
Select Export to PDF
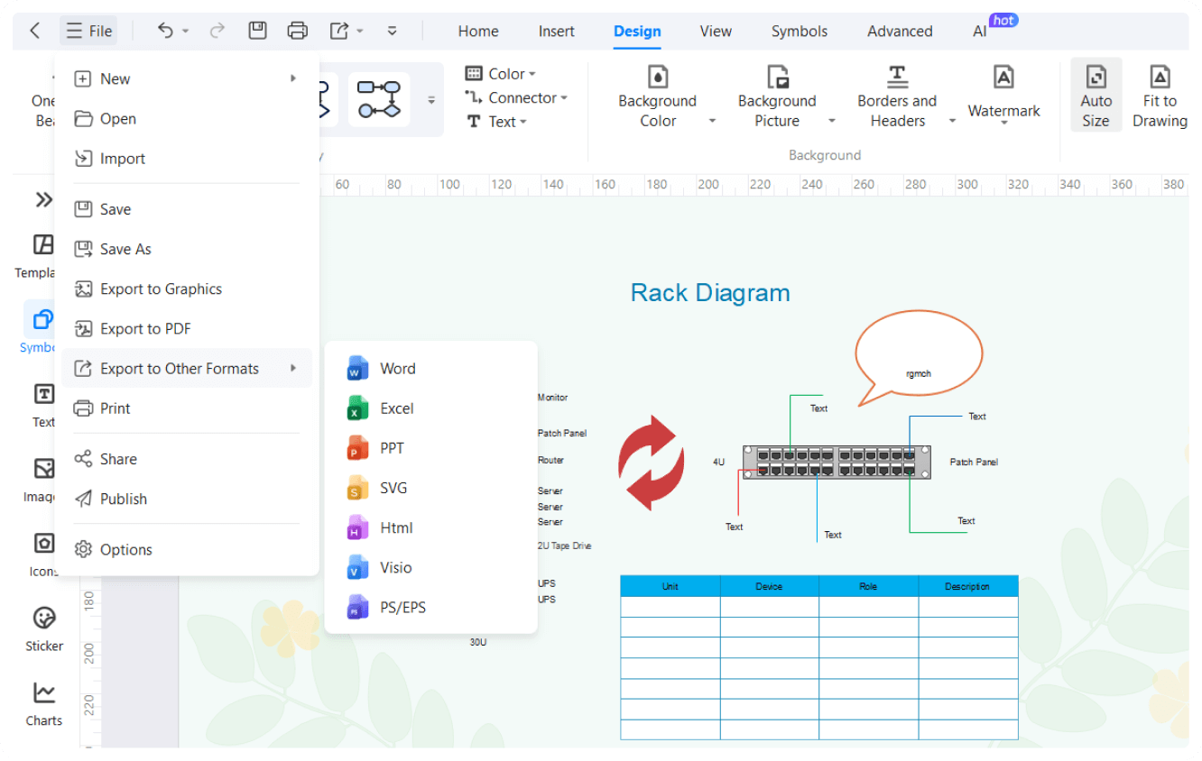(x=187, y=328)
